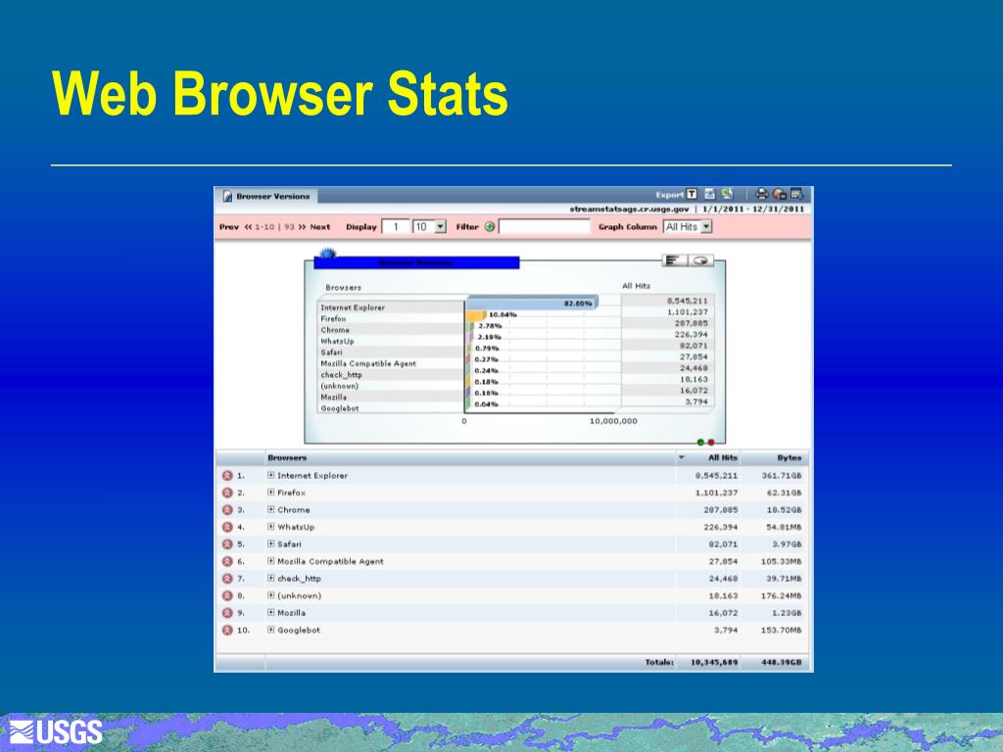The image size is (1003, 752).
Task: Click the Display start number field
Action: point(396,227)
